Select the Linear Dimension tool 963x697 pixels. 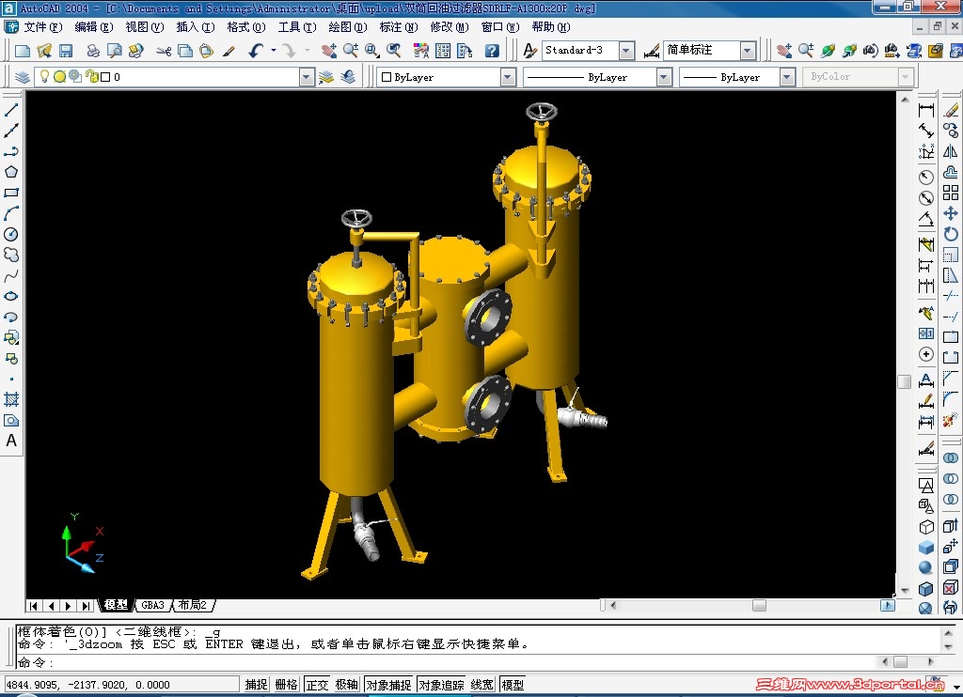926,111
